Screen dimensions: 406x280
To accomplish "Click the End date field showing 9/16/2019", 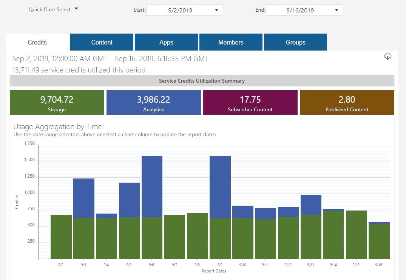I will pyautogui.click(x=304, y=10).
